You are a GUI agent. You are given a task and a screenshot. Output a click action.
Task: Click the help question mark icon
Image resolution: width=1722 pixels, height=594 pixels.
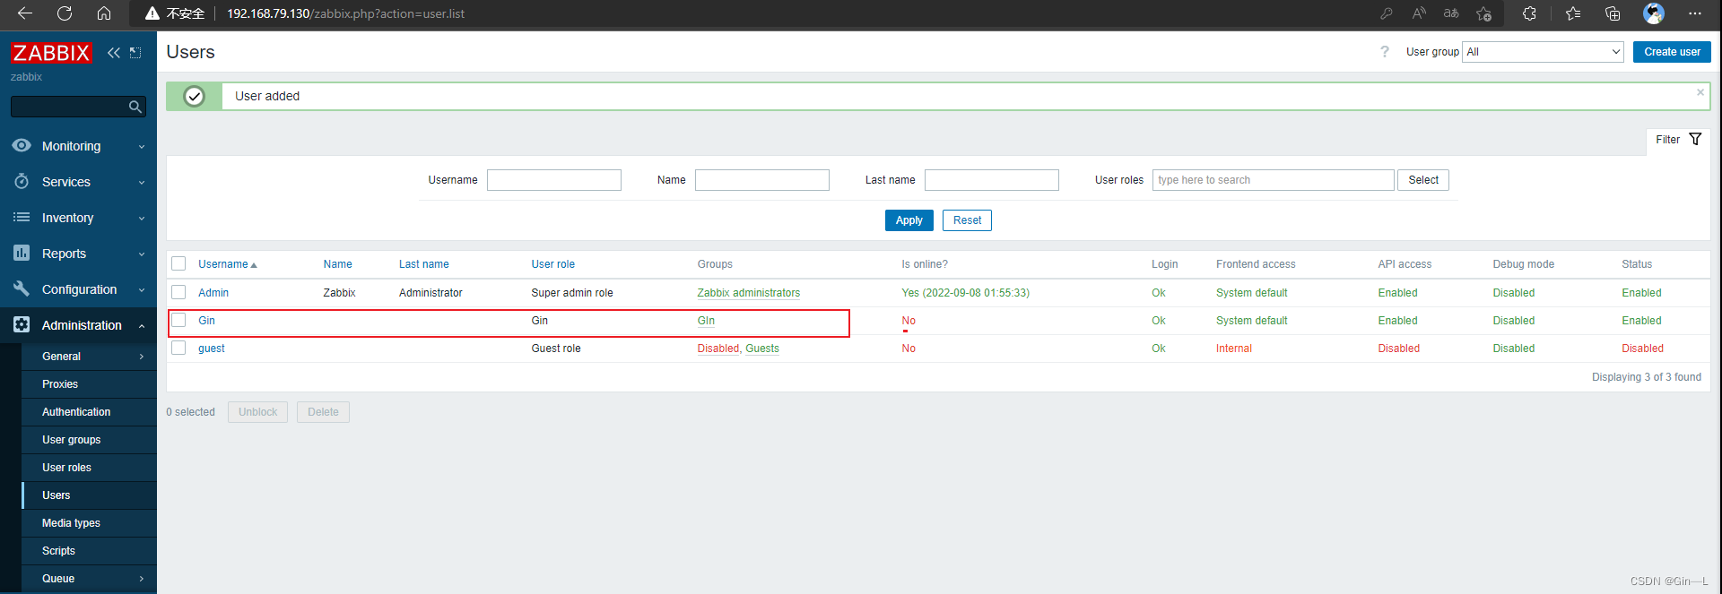[x=1385, y=52]
